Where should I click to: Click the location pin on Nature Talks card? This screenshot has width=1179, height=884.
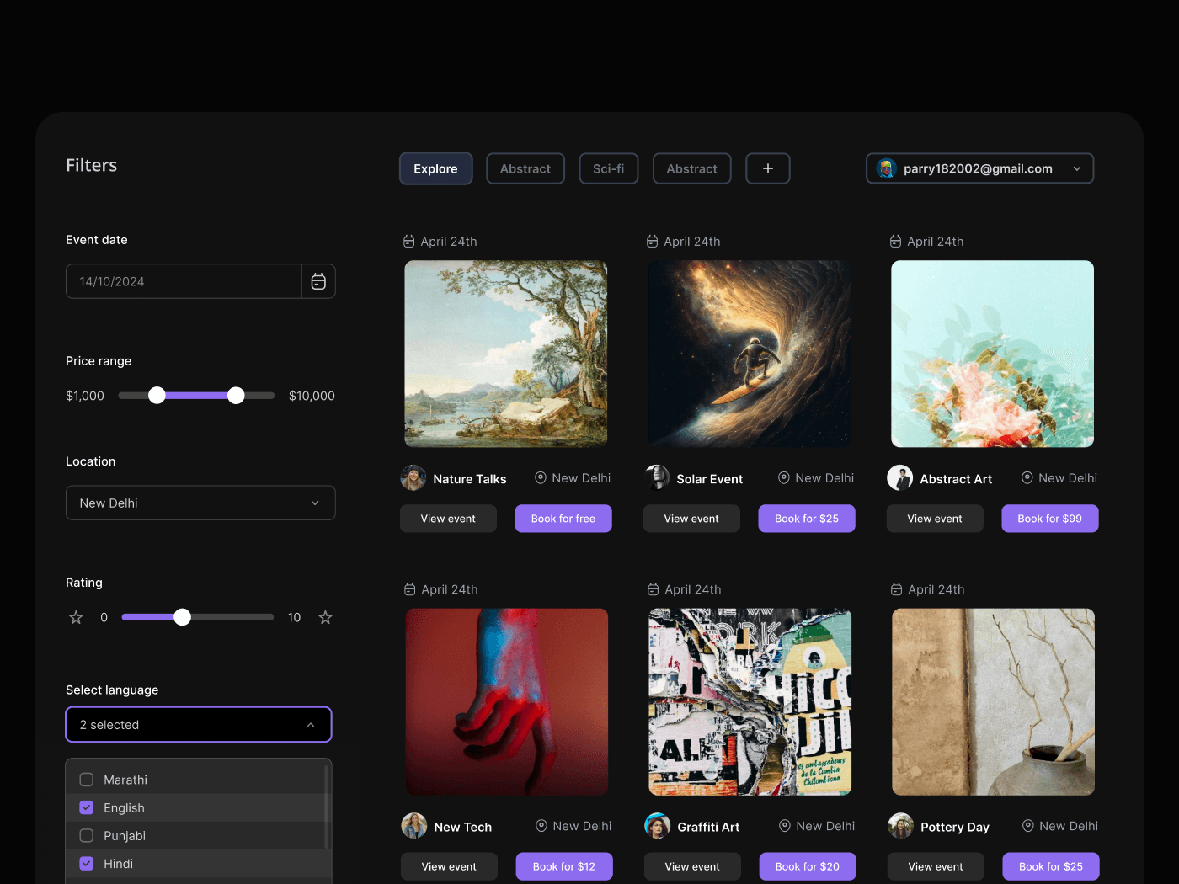tap(541, 478)
